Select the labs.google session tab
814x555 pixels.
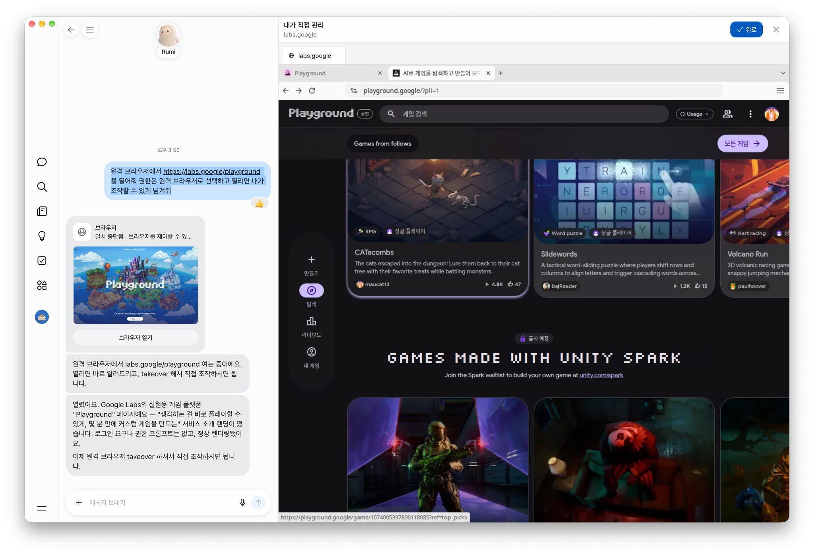314,56
